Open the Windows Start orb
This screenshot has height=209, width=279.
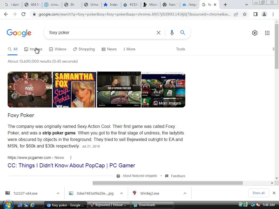point(8,205)
